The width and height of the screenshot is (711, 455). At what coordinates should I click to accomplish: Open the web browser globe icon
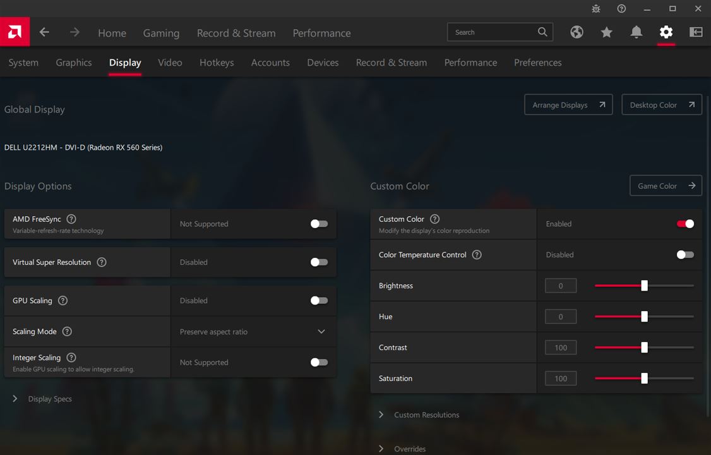[577, 32]
